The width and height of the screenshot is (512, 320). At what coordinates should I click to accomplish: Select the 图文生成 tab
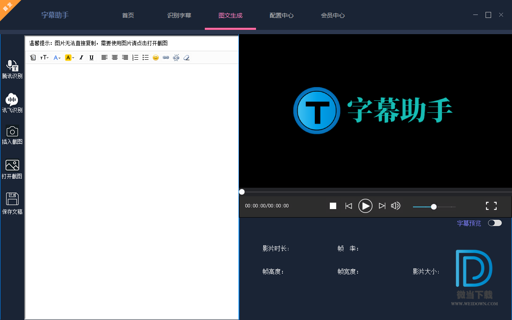tap(230, 15)
